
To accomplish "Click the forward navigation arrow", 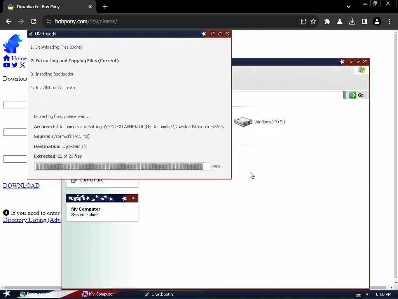I will [21, 22].
